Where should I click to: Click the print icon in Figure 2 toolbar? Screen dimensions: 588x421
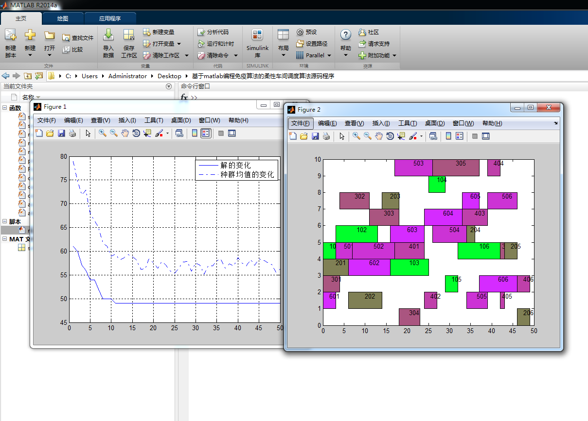coord(326,136)
